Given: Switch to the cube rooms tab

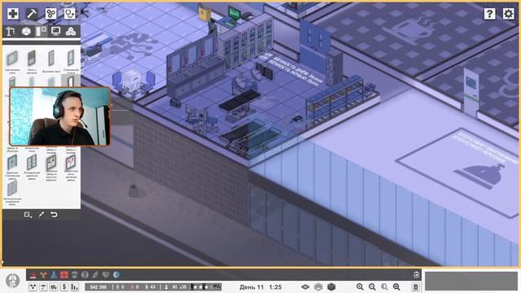Looking at the screenshot, I should (x=26, y=32).
